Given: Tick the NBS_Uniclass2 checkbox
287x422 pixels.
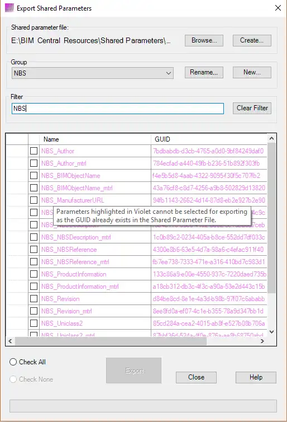Looking at the screenshot, I should (34, 323).
